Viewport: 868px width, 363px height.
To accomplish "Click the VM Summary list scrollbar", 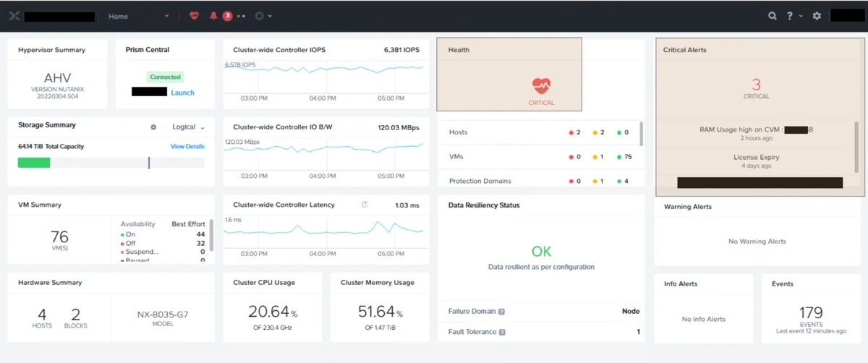I will (x=212, y=236).
